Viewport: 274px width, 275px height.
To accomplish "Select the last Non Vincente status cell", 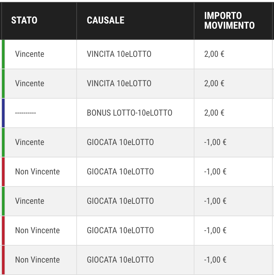I will (37, 260).
